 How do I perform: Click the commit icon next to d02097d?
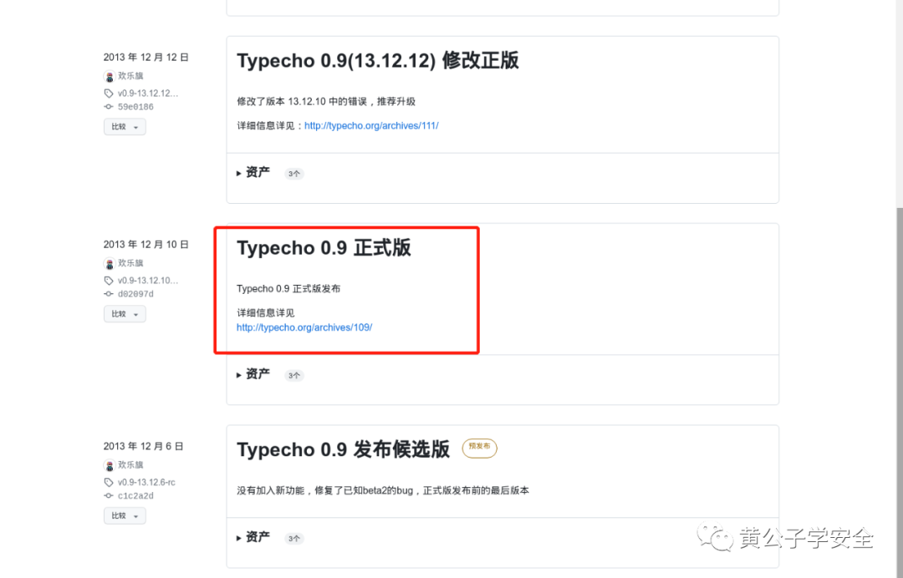(107, 294)
